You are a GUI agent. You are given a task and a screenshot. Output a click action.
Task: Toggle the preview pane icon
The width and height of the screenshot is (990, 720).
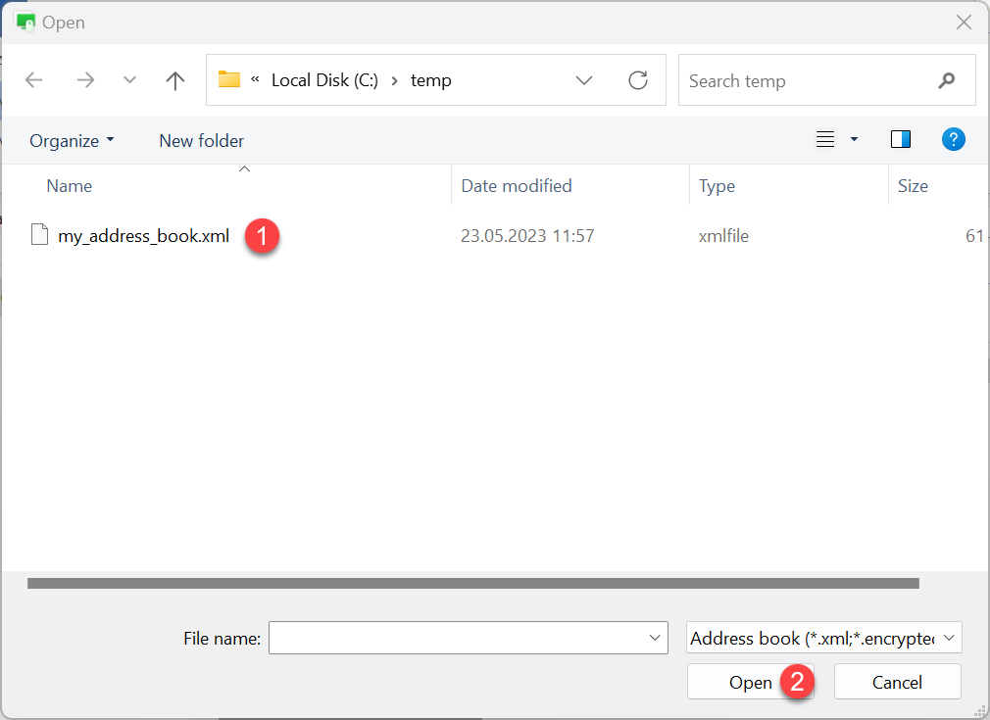(x=901, y=140)
